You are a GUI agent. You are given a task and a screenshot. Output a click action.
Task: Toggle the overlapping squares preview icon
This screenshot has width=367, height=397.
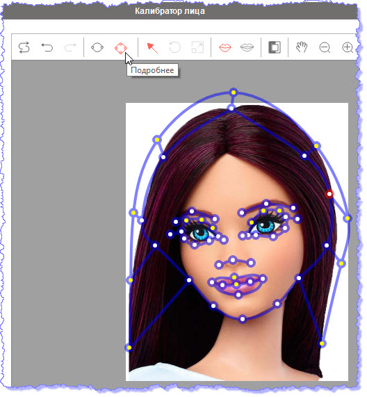pyautogui.click(x=275, y=47)
